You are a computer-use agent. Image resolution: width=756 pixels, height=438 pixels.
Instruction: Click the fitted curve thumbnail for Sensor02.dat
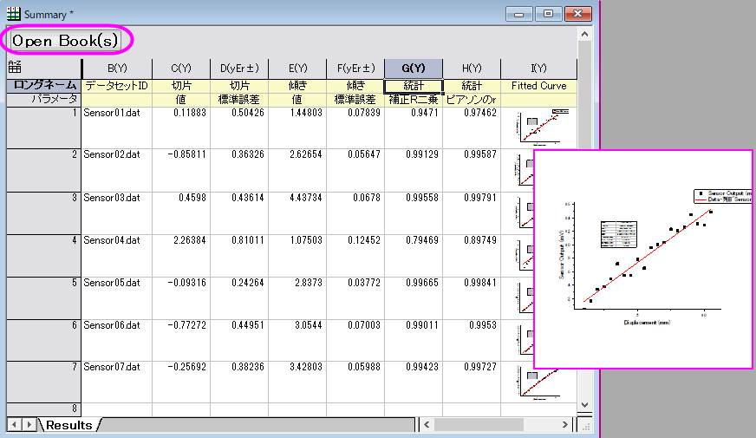pyautogui.click(x=525, y=170)
